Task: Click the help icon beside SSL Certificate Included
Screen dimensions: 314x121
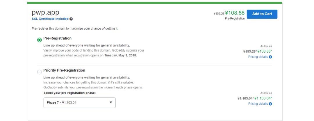Action: click(x=71, y=19)
